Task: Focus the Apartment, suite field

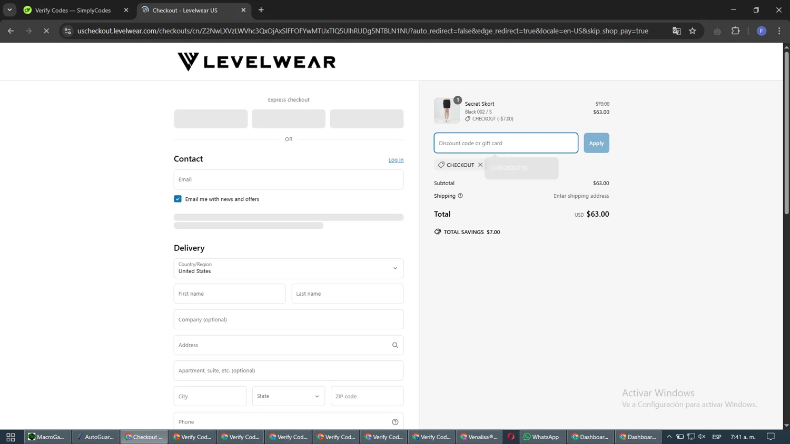Action: pyautogui.click(x=289, y=370)
